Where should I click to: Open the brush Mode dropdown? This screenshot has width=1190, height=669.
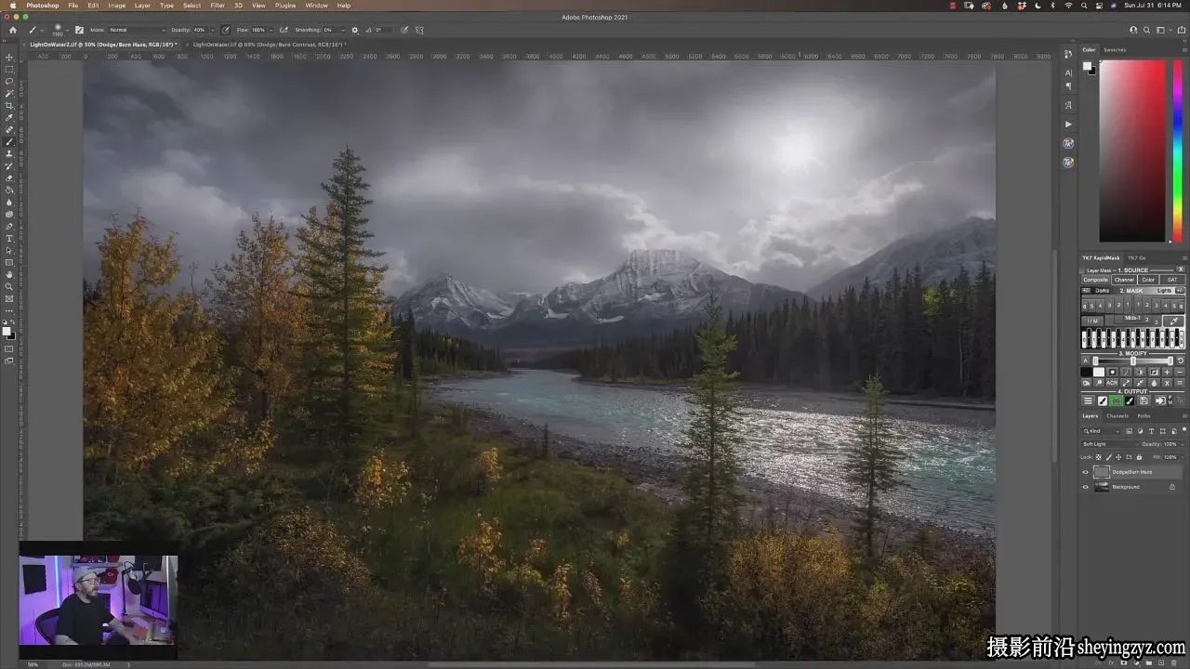point(137,30)
